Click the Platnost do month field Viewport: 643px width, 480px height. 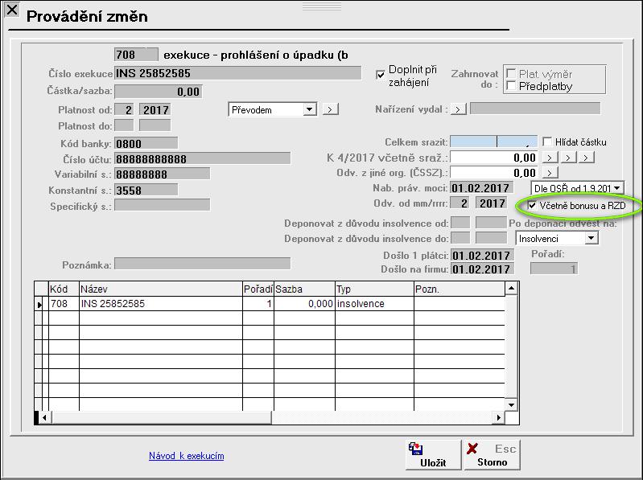pyautogui.click(x=124, y=125)
